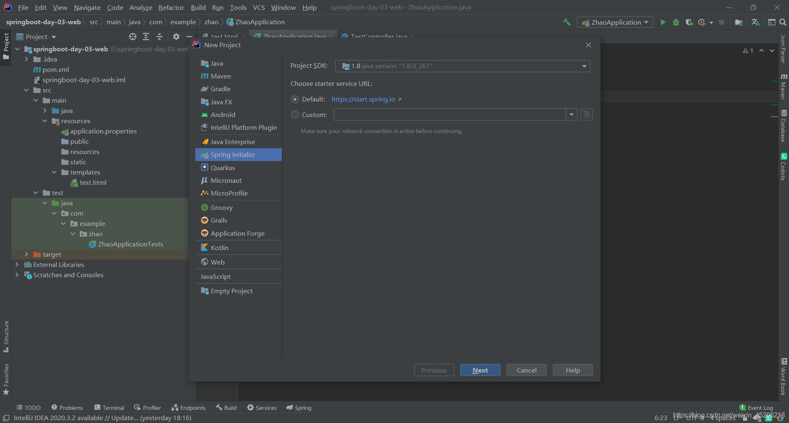Open Search Everywhere magnifier icon
The width and height of the screenshot is (789, 423).
[x=783, y=22]
